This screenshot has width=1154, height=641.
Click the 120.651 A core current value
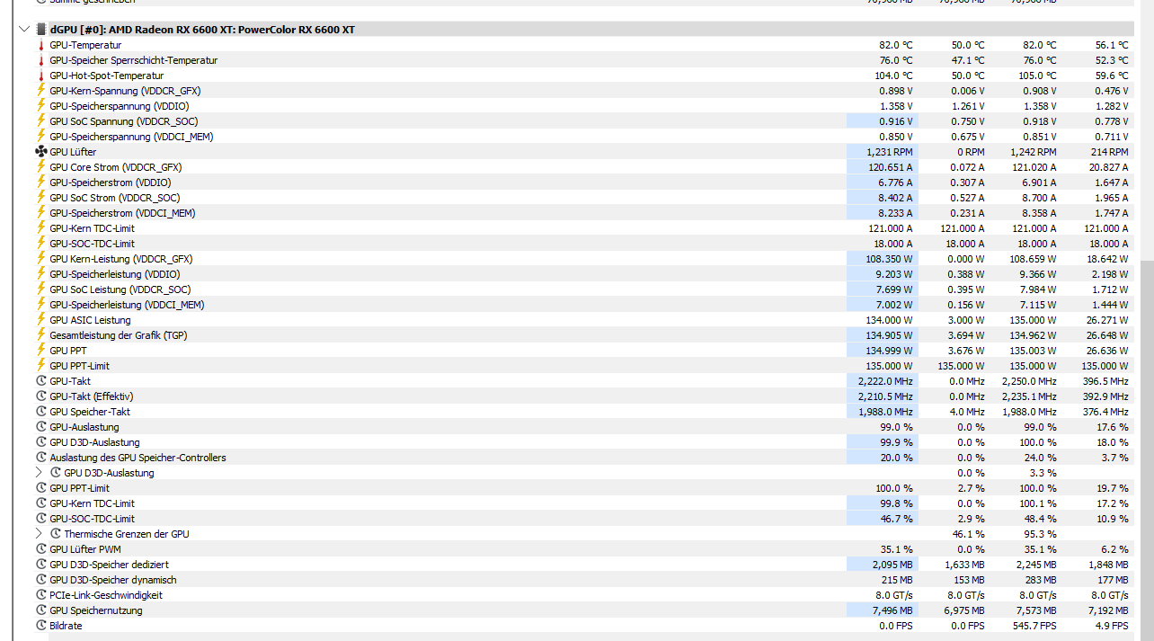[892, 167]
